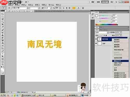The image size is (130, 97).
Task: Open the 选择 (Select) menu
Action: [x=31, y=5]
